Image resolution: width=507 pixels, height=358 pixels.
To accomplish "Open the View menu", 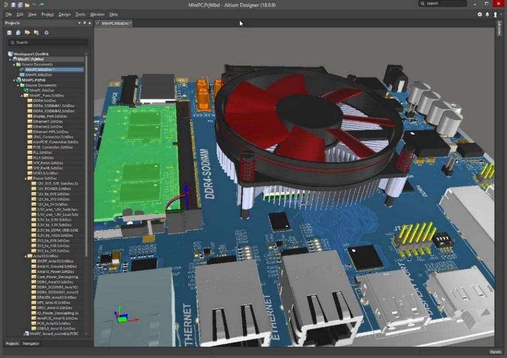I will click(32, 14).
